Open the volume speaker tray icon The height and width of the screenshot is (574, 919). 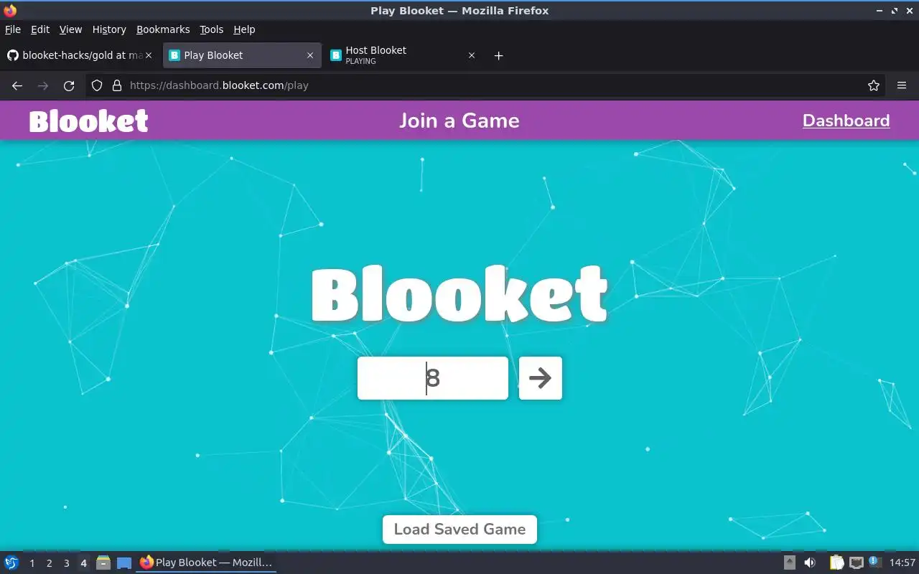[810, 563]
